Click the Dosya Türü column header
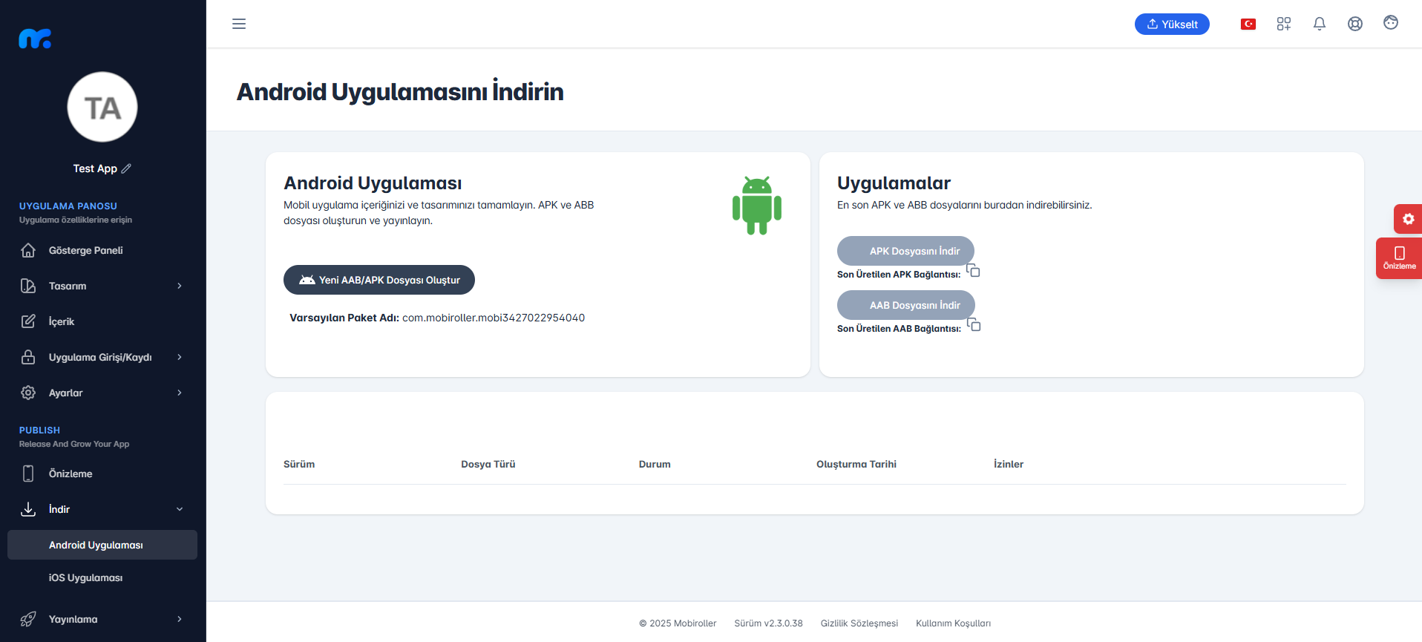The image size is (1422, 642). click(488, 464)
